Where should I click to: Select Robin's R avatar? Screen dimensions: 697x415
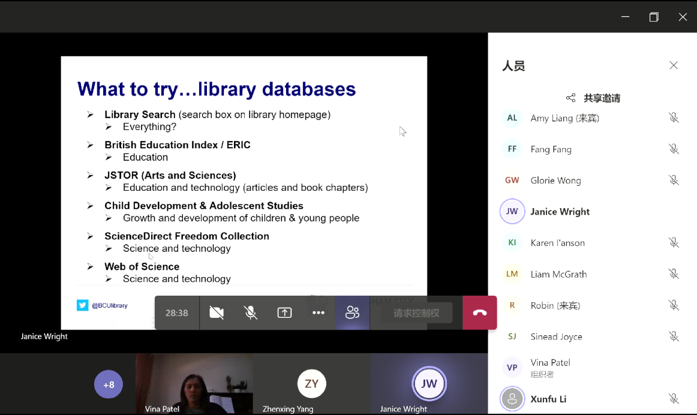(512, 305)
